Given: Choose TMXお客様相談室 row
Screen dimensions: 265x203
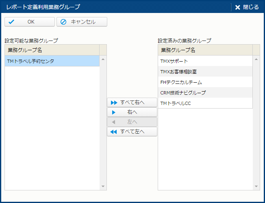Looking at the screenshot, I should coord(205,72).
